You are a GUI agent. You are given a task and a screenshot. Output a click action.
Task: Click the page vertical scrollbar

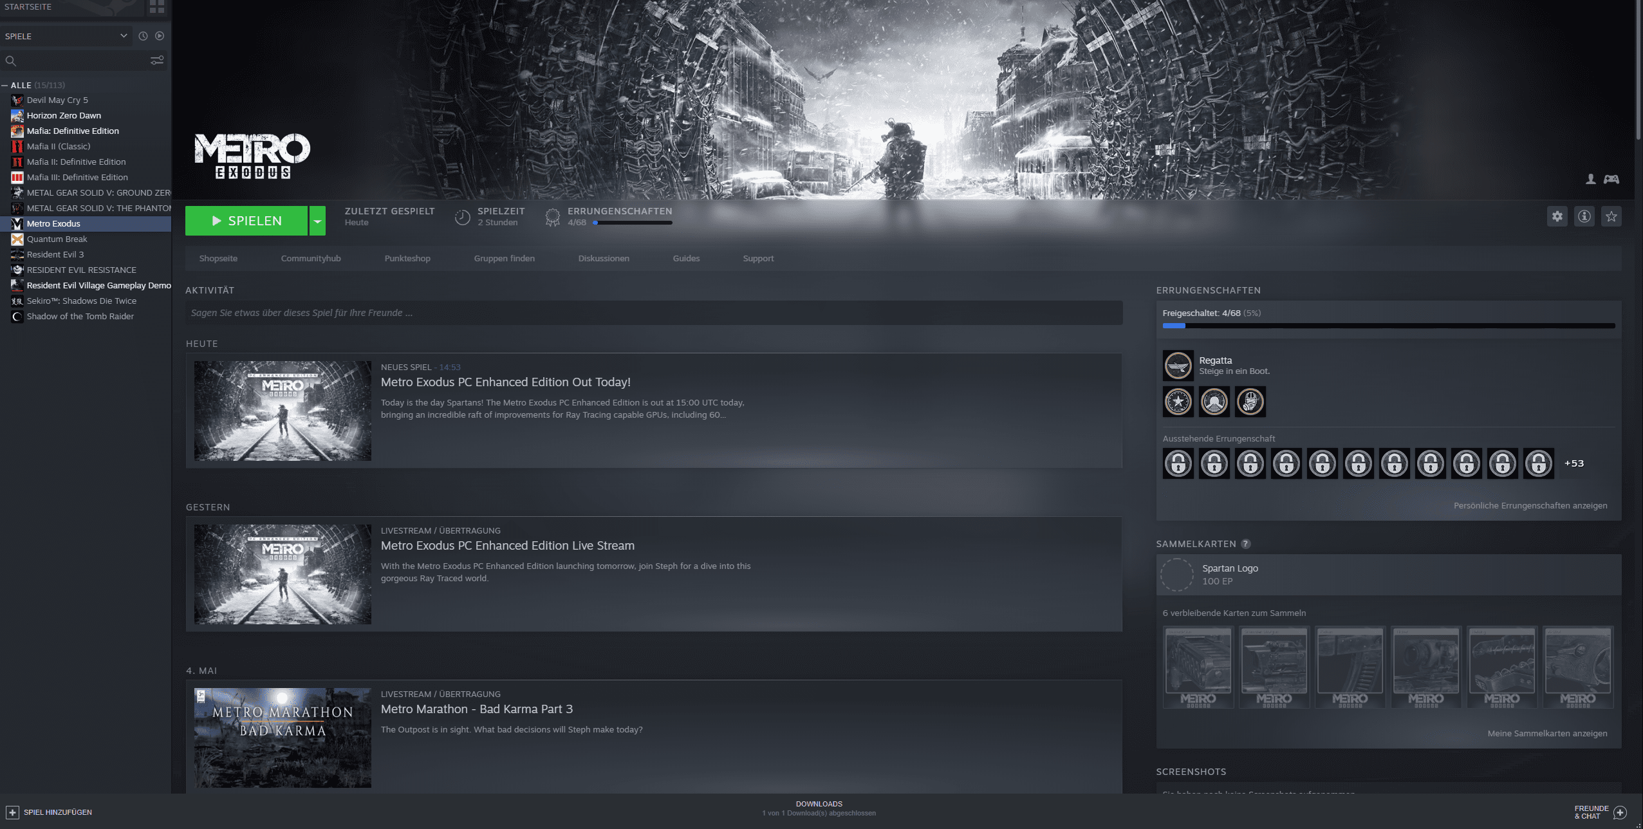tap(1638, 70)
